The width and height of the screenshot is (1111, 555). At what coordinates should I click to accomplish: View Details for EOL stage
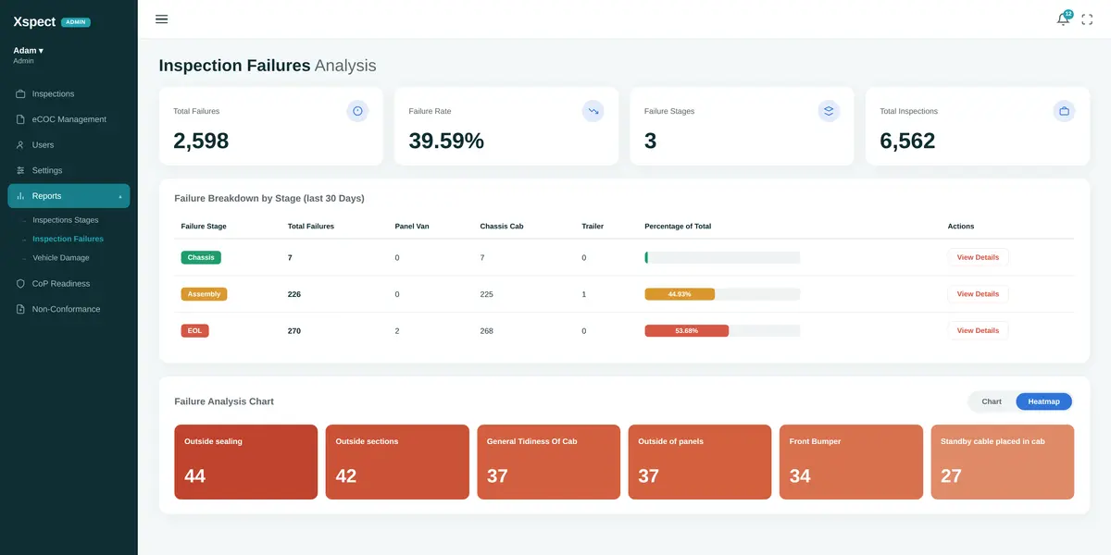point(978,330)
